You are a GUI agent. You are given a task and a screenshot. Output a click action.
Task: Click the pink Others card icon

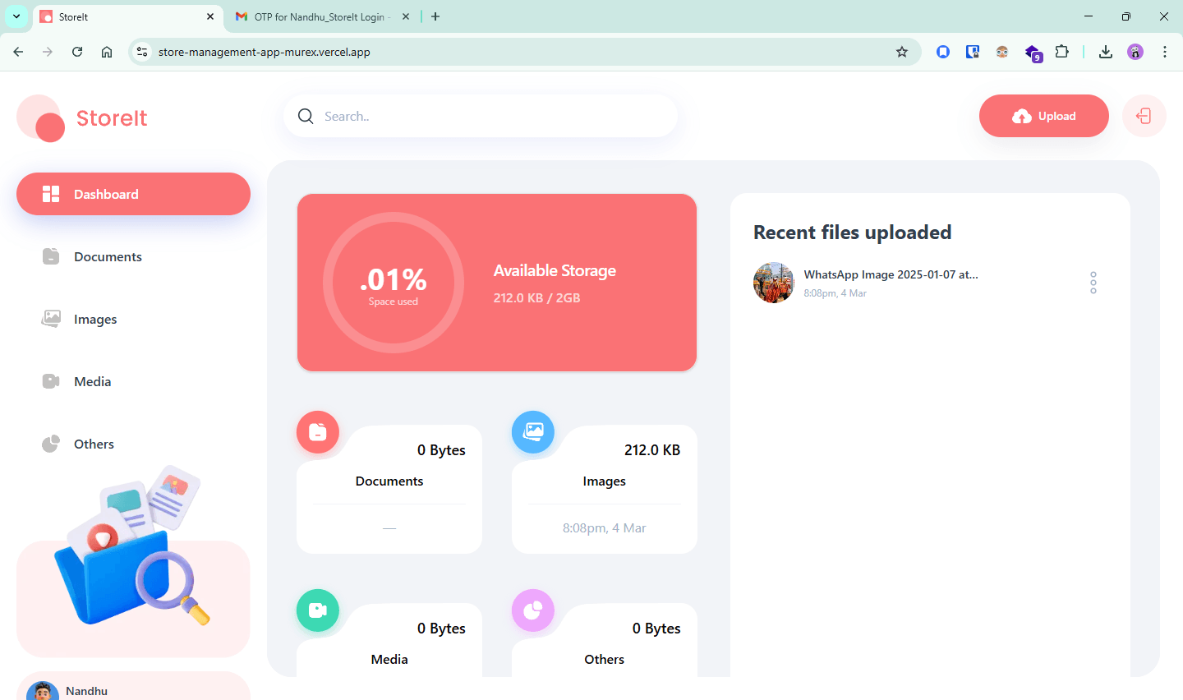(x=533, y=610)
